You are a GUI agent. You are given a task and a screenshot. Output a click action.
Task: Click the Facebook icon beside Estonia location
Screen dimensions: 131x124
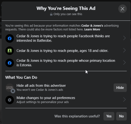pyautogui.click(x=10, y=63)
